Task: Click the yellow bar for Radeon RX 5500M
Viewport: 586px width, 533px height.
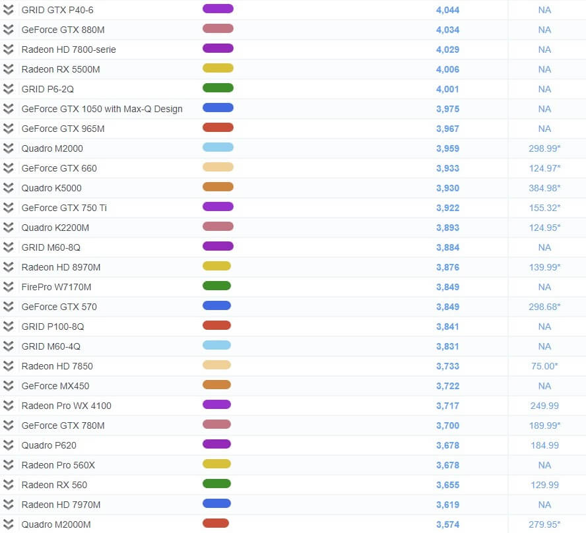Action: pos(218,68)
